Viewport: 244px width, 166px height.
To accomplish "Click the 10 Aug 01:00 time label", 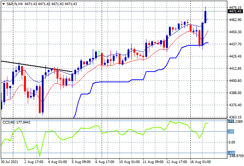I will click(129, 162).
